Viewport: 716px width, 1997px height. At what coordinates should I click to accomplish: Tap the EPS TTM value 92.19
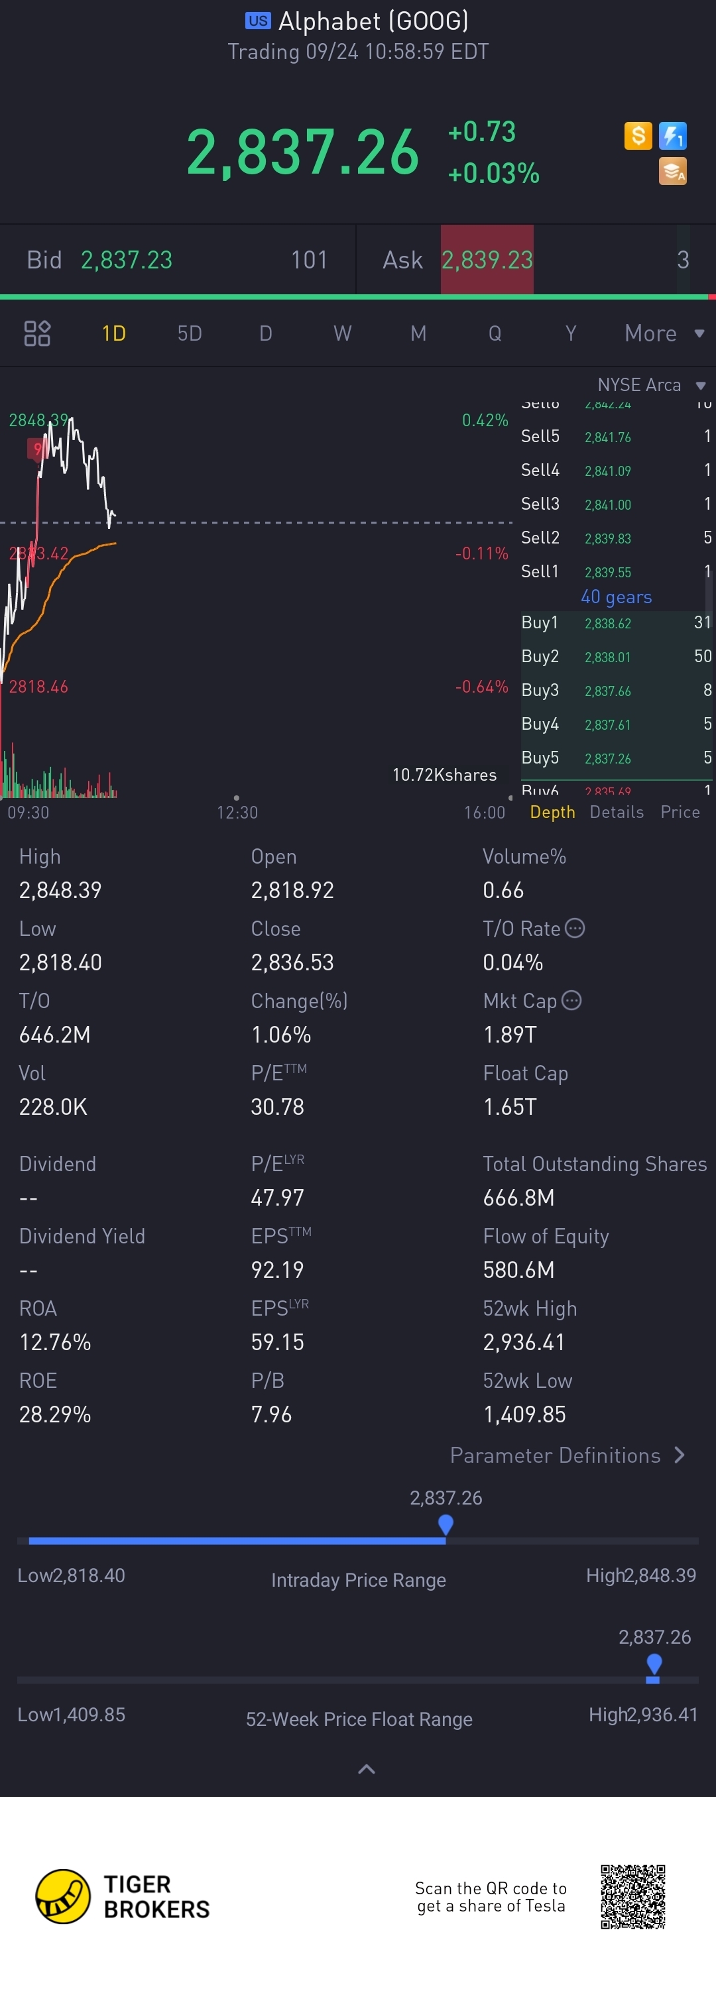tap(278, 1270)
